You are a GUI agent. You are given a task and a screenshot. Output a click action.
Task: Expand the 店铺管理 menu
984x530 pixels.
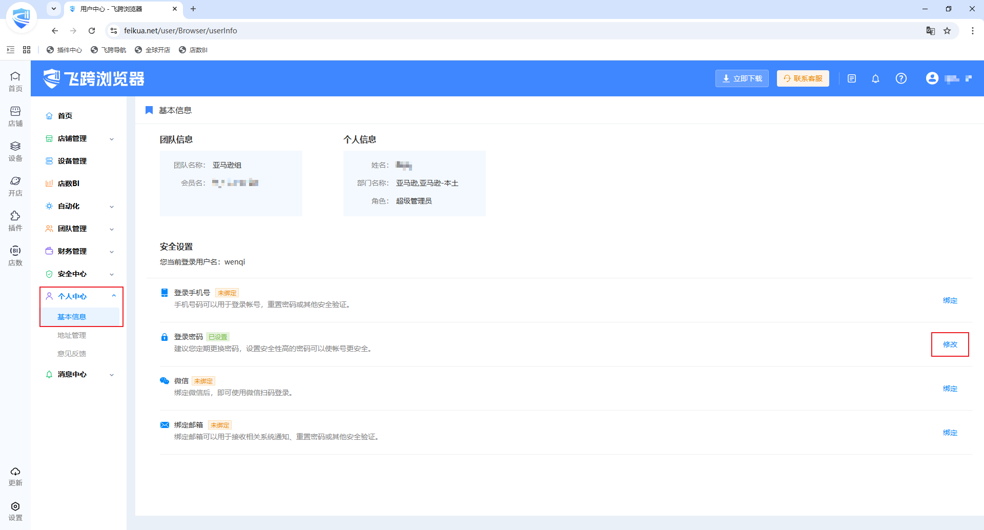80,138
